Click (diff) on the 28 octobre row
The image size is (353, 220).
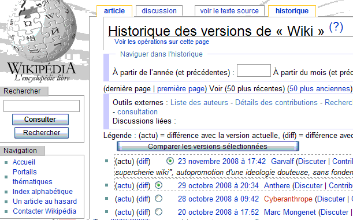point(143,199)
